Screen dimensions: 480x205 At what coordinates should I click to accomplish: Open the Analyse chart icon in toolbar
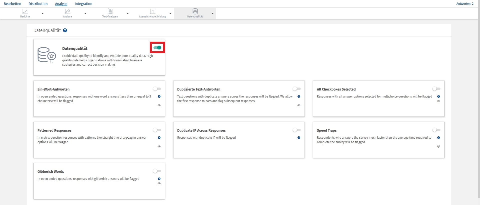point(67,11)
